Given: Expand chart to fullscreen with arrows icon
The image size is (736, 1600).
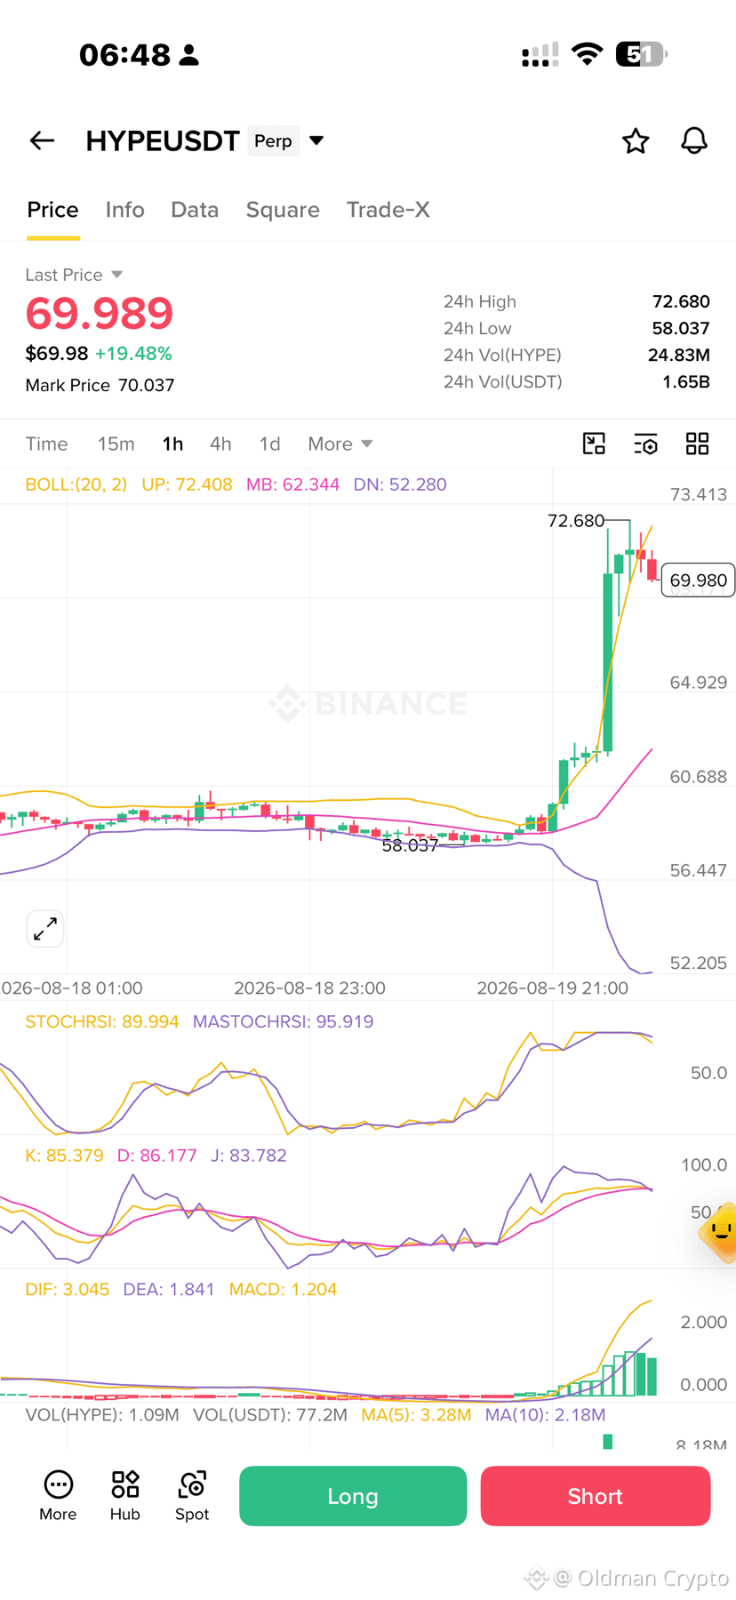Looking at the screenshot, I should click(45, 929).
